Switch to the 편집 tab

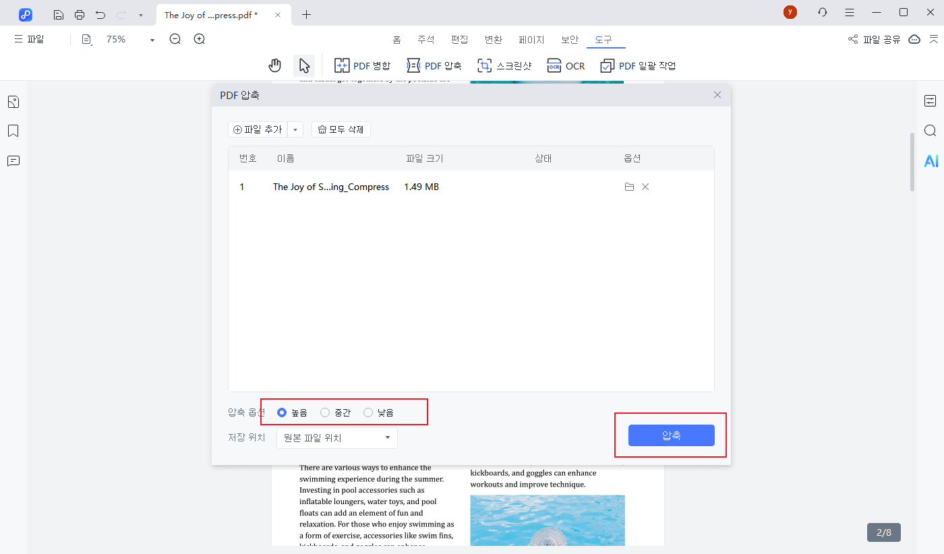(460, 40)
